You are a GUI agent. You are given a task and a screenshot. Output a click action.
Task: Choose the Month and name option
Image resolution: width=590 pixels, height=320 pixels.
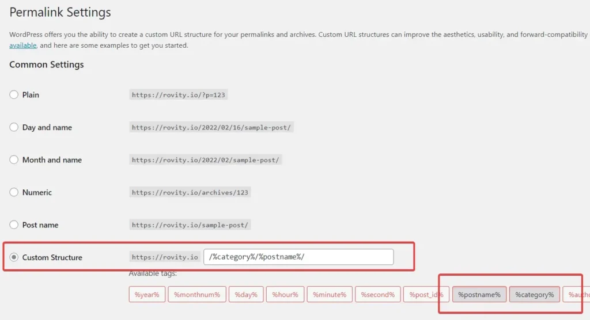[14, 160]
